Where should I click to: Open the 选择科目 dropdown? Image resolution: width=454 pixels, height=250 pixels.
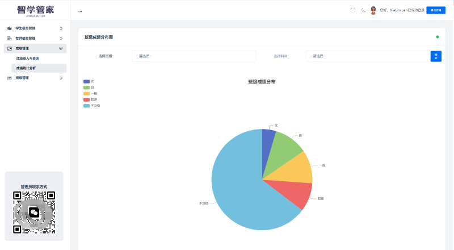pos(368,56)
